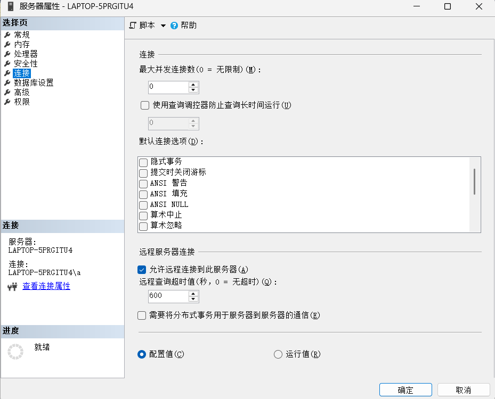Decrease 远程查询超时值 with down arrow
The height and width of the screenshot is (399, 495).
click(x=193, y=299)
